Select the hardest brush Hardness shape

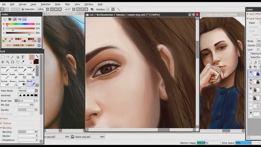(36, 95)
